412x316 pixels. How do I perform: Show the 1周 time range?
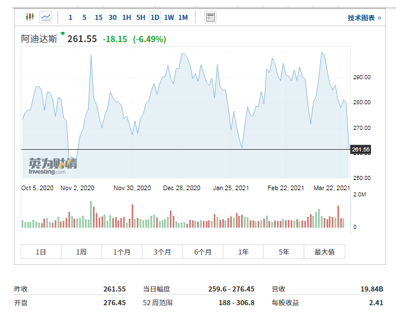81,252
